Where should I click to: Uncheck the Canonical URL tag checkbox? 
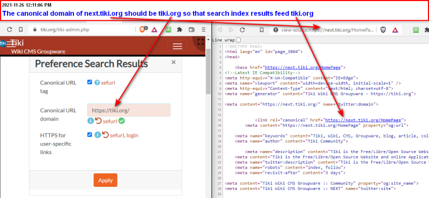coord(90,82)
